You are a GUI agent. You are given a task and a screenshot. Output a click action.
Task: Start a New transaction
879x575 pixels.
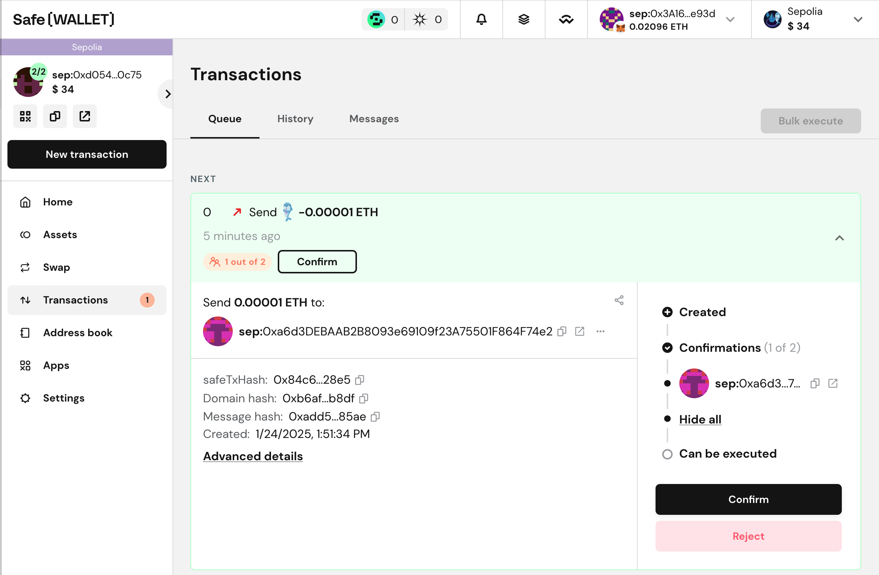tap(87, 154)
